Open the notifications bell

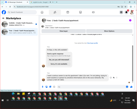(x=126, y=12)
